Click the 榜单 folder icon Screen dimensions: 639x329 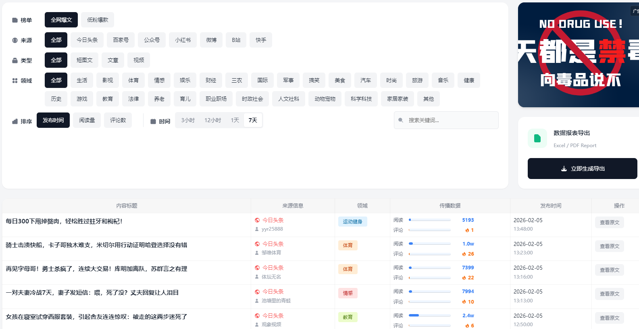[15, 20]
